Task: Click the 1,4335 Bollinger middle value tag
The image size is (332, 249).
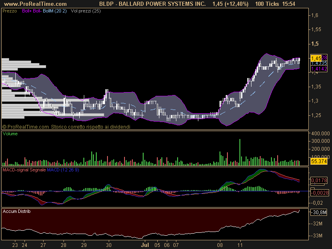Action: point(319,63)
